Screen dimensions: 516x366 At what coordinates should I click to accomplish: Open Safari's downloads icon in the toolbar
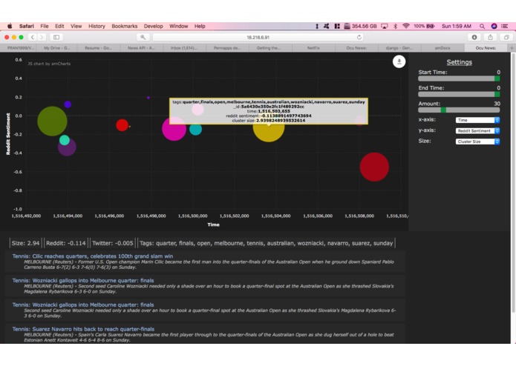(474, 37)
